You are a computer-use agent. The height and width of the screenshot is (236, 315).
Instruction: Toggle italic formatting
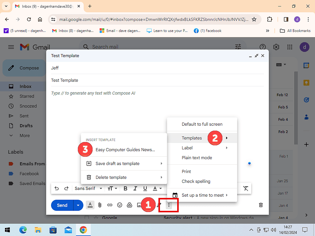click(x=135, y=188)
